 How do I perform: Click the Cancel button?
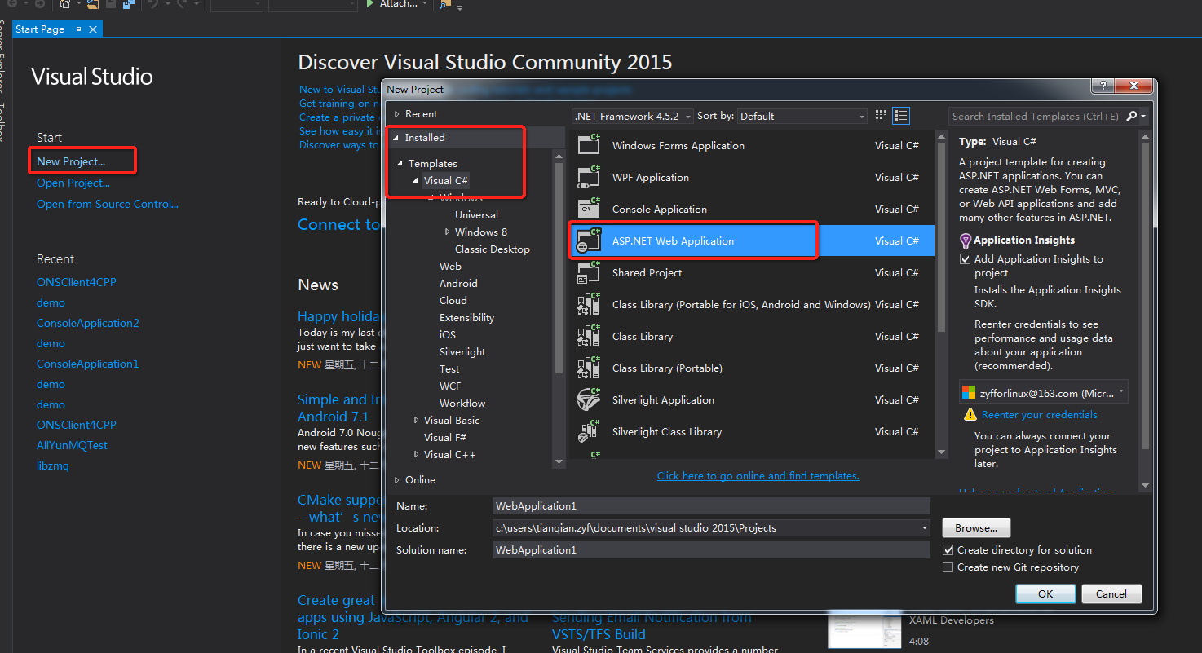(x=1111, y=593)
